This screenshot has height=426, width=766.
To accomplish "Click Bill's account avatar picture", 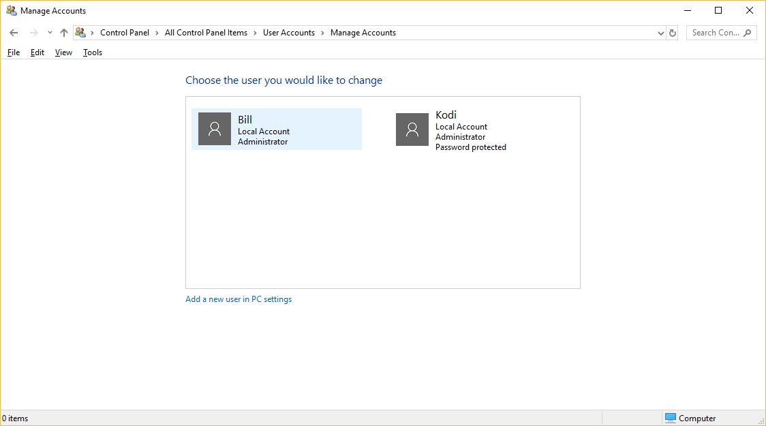I will (x=215, y=129).
